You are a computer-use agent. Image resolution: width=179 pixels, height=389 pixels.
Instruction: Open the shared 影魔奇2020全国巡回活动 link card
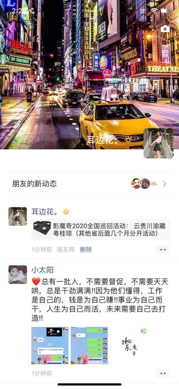click(x=101, y=230)
